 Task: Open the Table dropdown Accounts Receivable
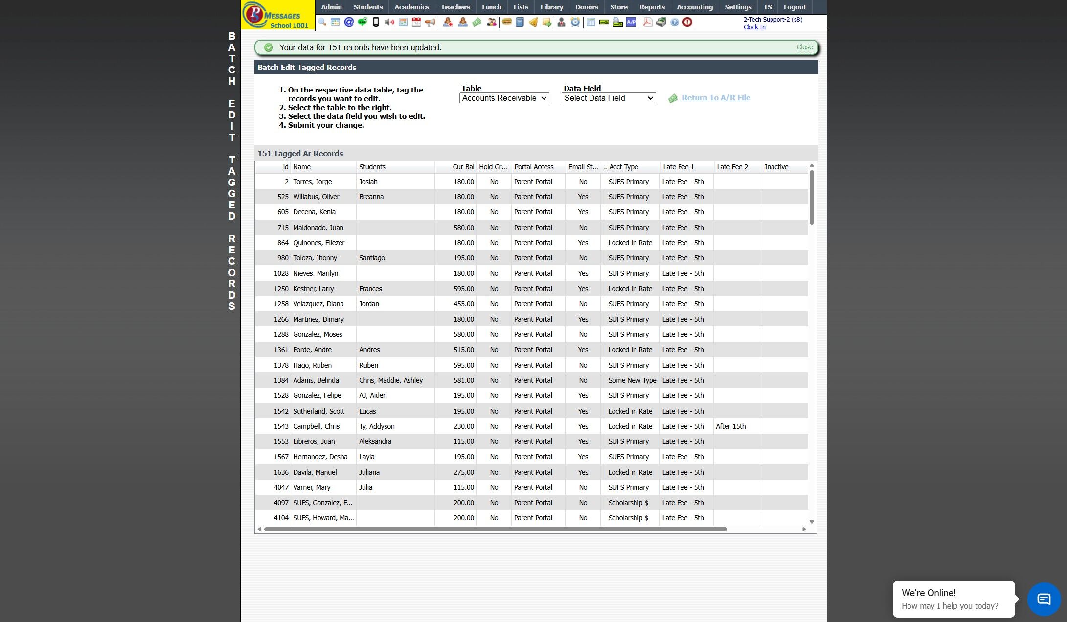(x=504, y=98)
